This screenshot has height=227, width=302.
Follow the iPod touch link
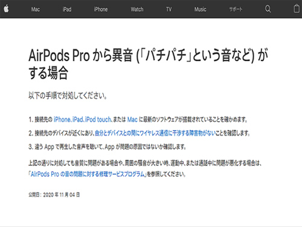tap(98, 119)
